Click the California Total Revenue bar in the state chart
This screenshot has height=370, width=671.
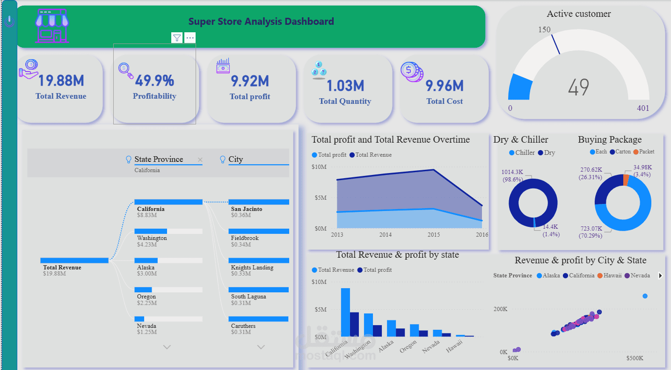(345, 312)
